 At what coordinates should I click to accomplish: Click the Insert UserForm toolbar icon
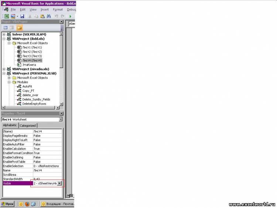tap(13, 16)
